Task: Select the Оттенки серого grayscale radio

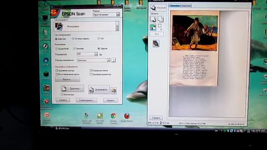Action: click(x=73, y=39)
